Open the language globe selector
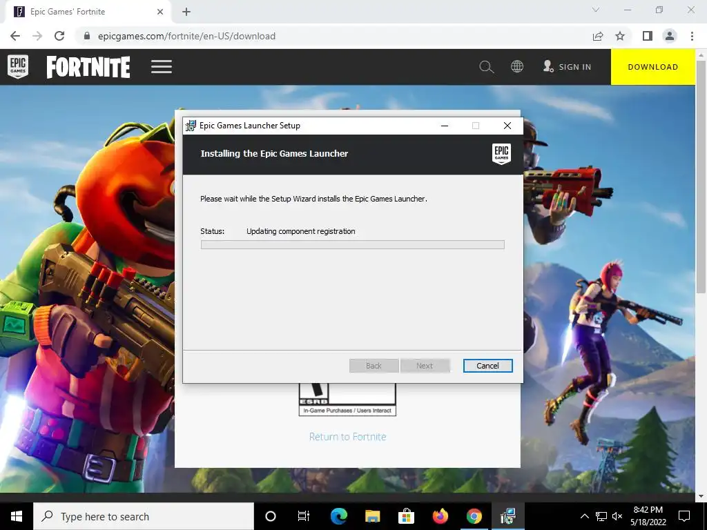The width and height of the screenshot is (707, 530). click(x=517, y=67)
